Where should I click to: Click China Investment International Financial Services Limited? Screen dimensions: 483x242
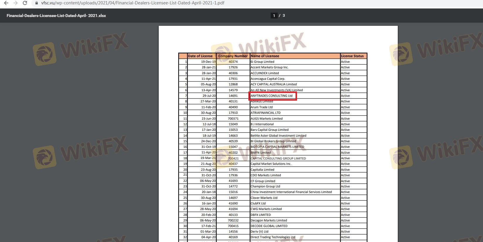[x=291, y=192]
